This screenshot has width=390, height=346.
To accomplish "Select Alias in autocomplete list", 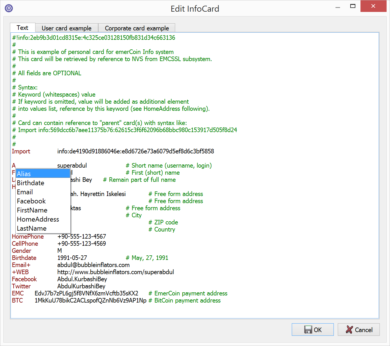I will click(x=43, y=174).
